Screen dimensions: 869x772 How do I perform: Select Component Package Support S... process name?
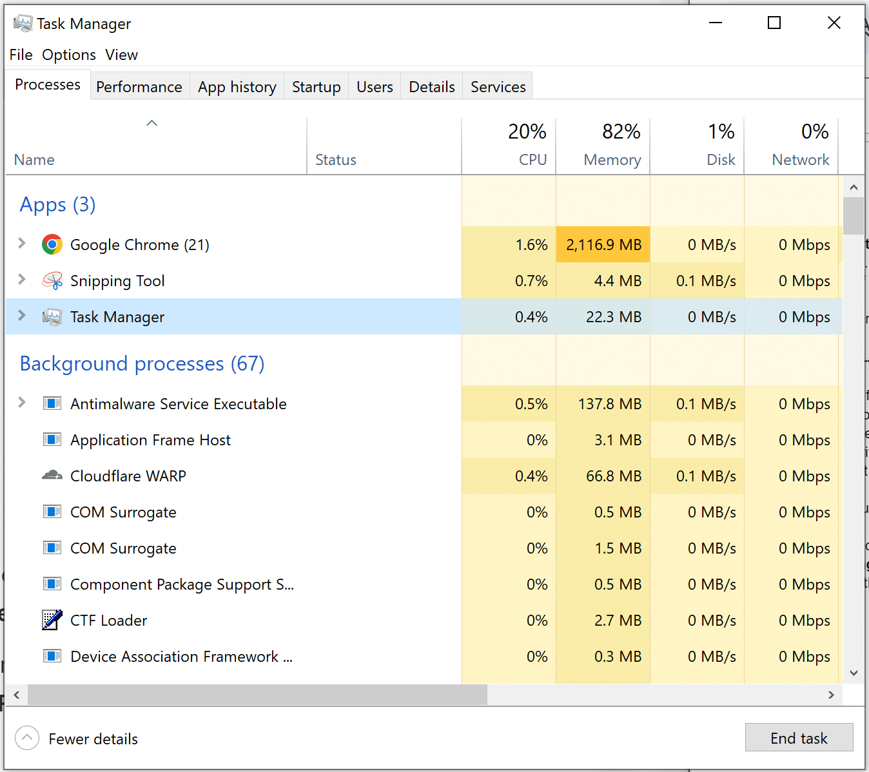(x=182, y=584)
